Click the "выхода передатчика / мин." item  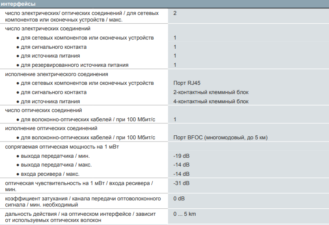(56, 156)
